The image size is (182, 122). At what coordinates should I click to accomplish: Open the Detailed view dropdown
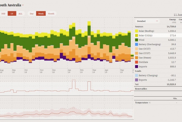[x=147, y=21]
